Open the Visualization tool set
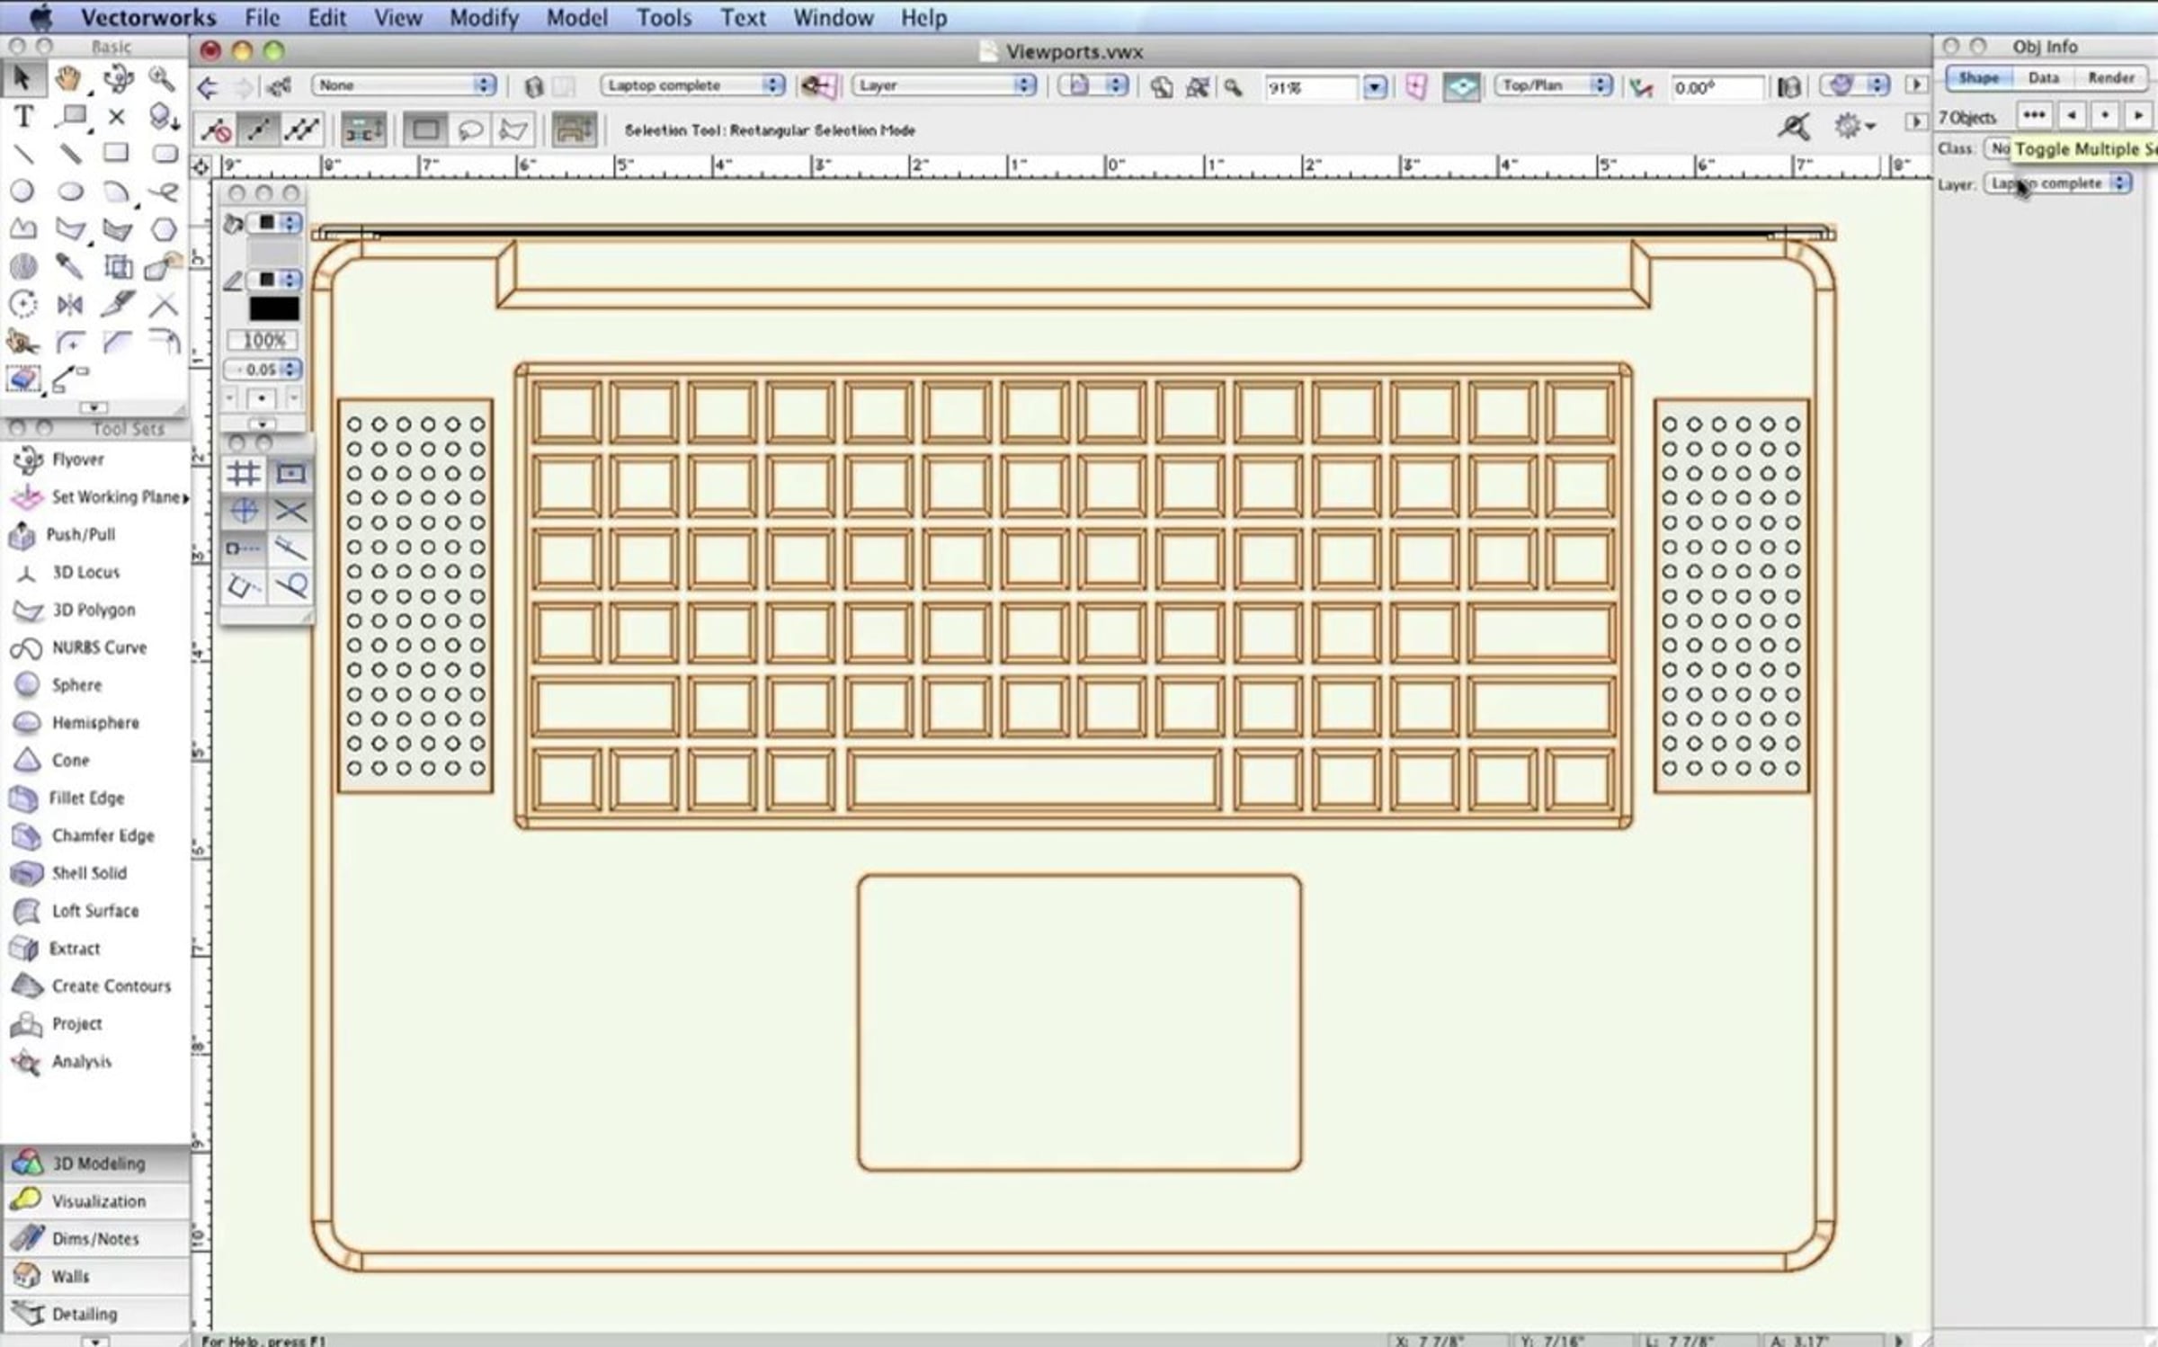This screenshot has width=2158, height=1347. point(97,1201)
